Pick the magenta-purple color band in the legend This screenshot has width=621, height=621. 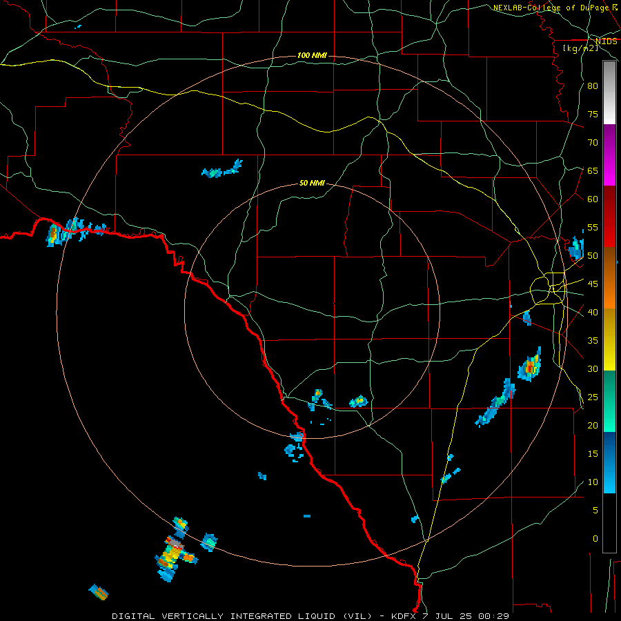point(609,155)
